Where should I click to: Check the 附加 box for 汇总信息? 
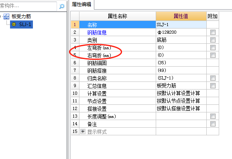(213, 86)
